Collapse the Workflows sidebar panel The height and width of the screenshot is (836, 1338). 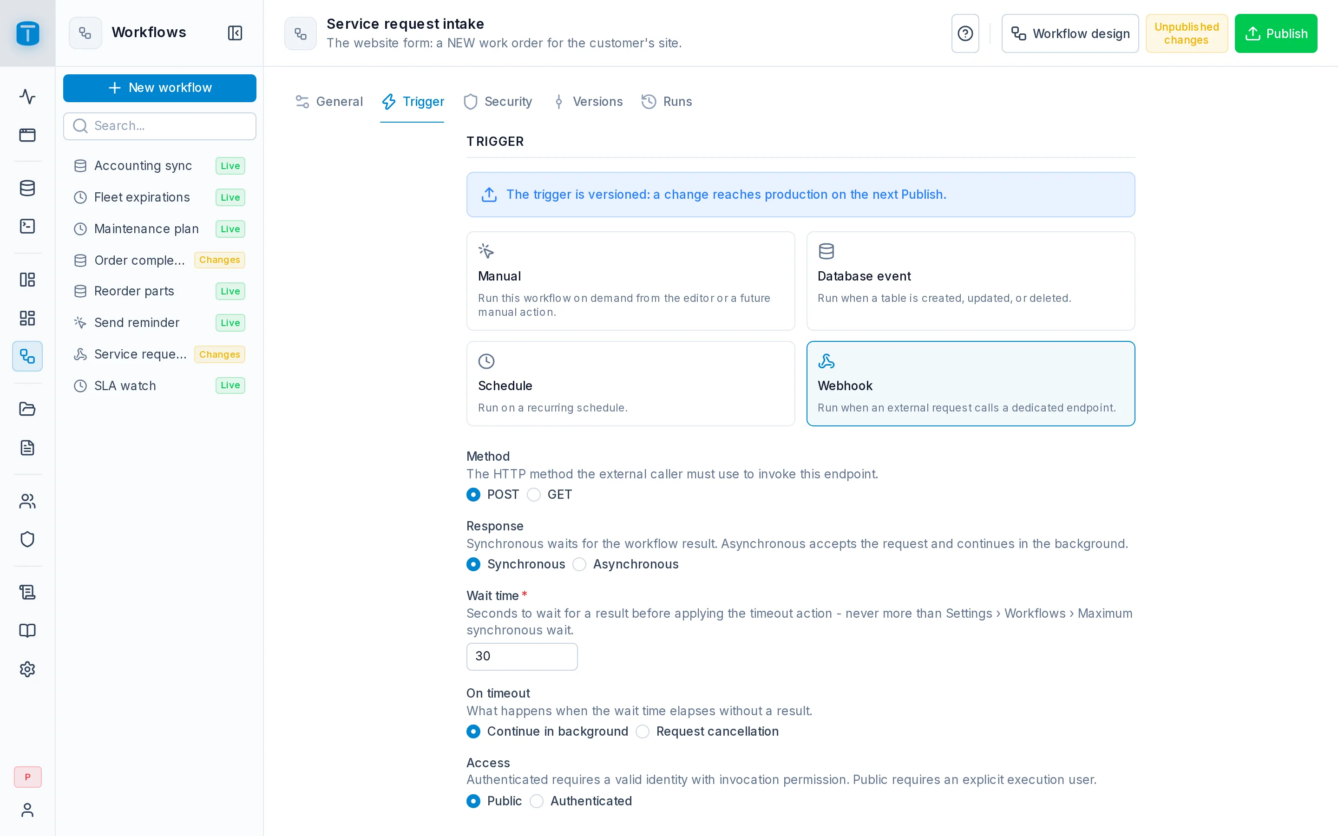(x=235, y=33)
